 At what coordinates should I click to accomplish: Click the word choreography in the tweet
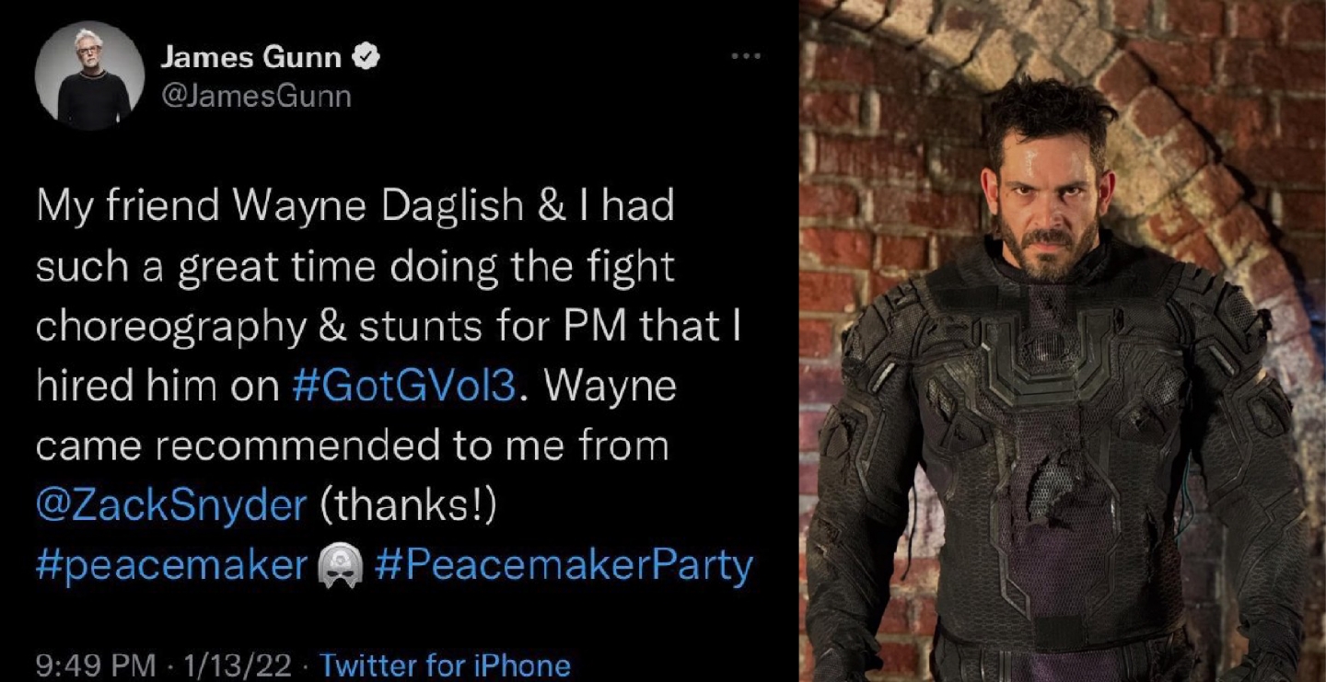pyautogui.click(x=170, y=327)
